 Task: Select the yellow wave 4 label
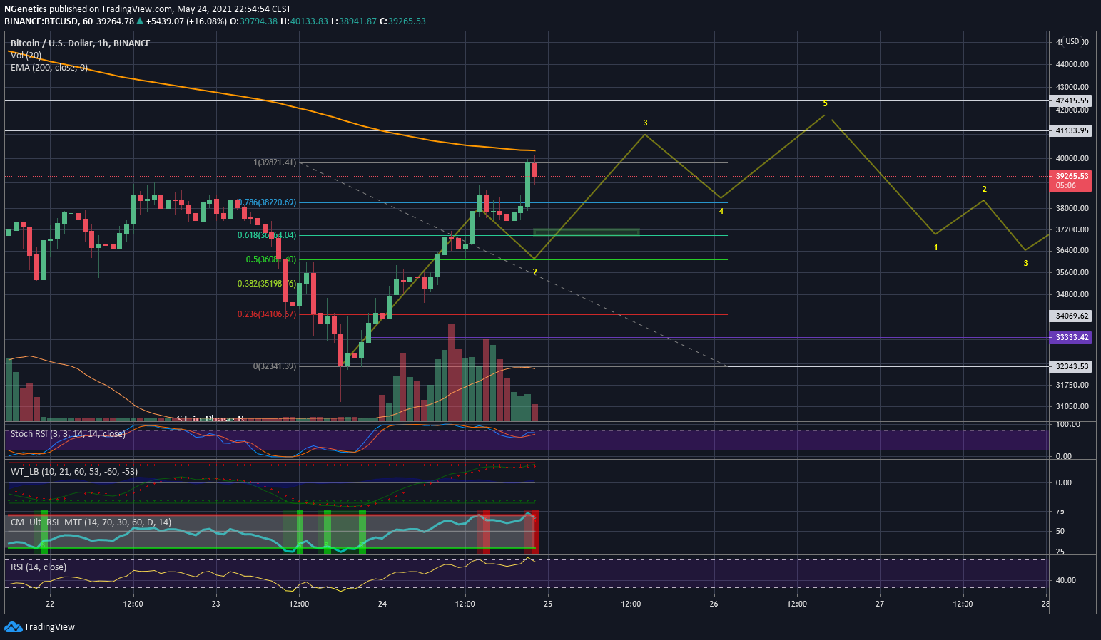[x=721, y=212]
